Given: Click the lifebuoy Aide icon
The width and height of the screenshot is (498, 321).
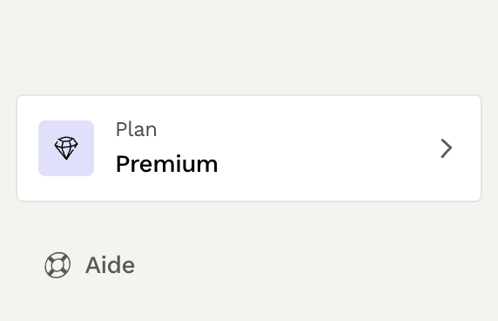Looking at the screenshot, I should 57,265.
